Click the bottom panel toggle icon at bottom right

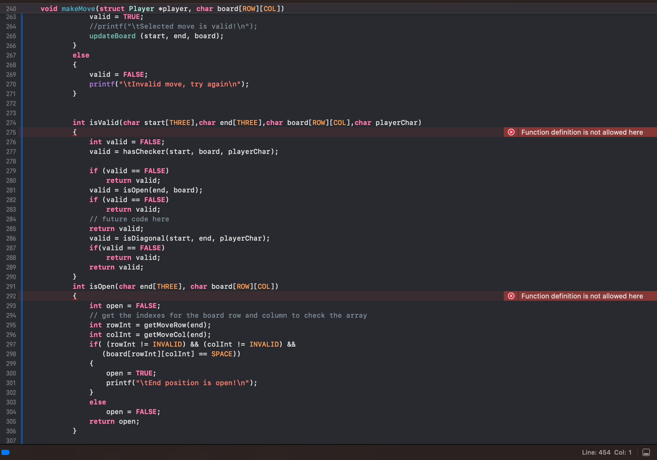pos(646,452)
